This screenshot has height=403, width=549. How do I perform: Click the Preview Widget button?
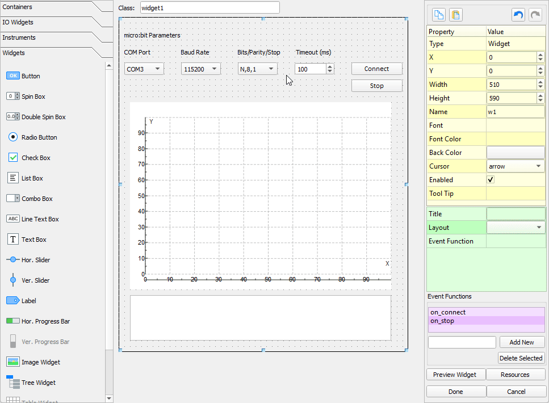click(456, 375)
